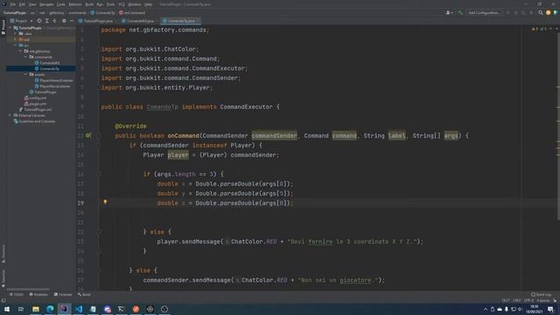Open the Event Log
This screenshot has width=560, height=315.
[x=541, y=294]
